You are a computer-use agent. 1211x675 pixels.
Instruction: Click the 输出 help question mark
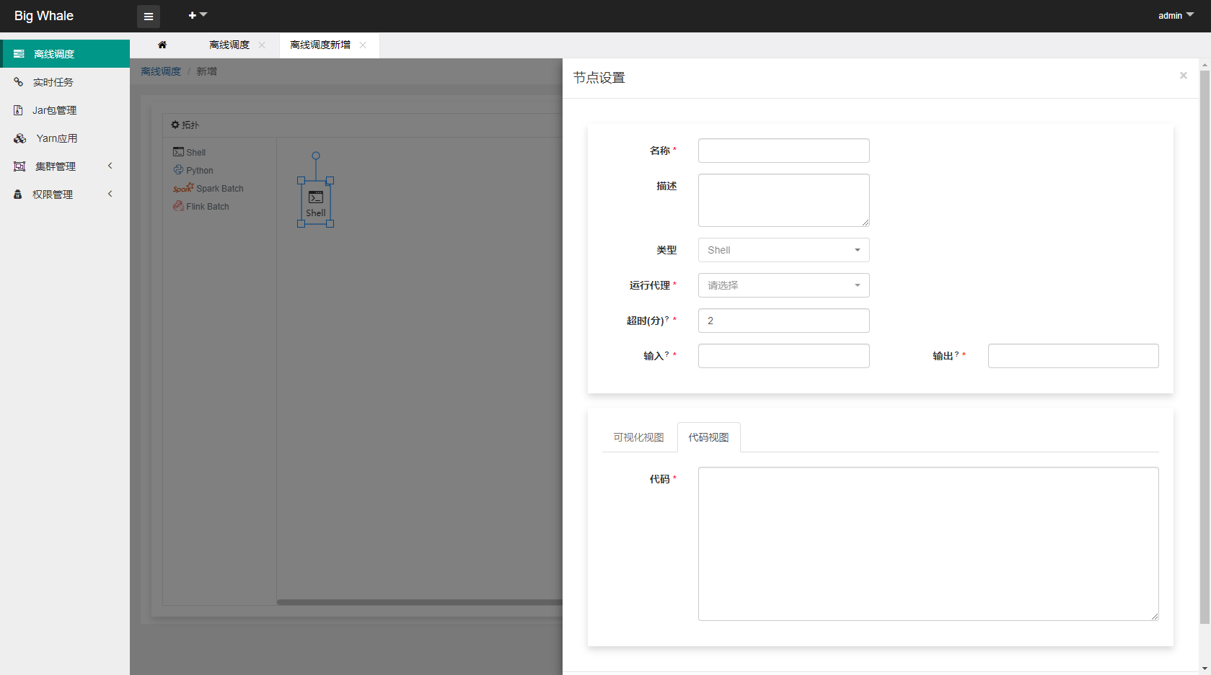[x=956, y=354]
